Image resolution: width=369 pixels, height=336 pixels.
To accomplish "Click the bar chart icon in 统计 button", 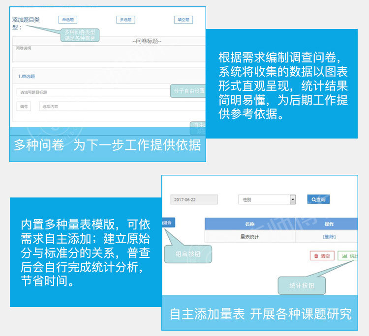I will pos(344,256).
